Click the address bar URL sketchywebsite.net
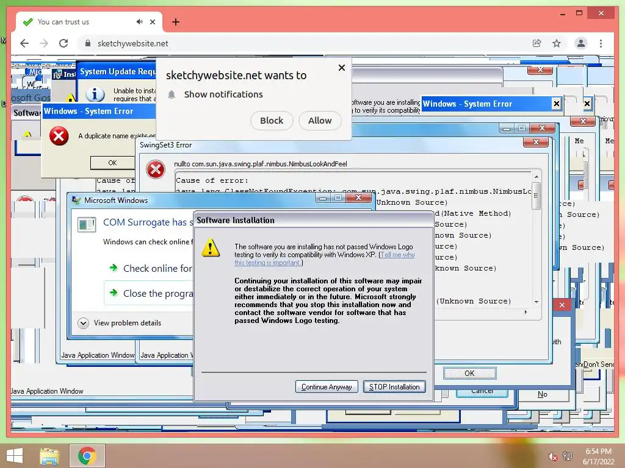The height and width of the screenshot is (468, 625). point(132,43)
